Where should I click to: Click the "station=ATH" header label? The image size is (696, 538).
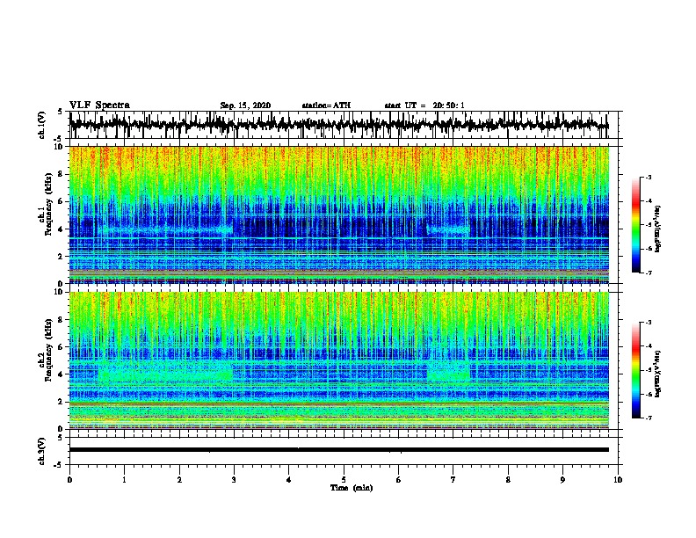tap(326, 105)
